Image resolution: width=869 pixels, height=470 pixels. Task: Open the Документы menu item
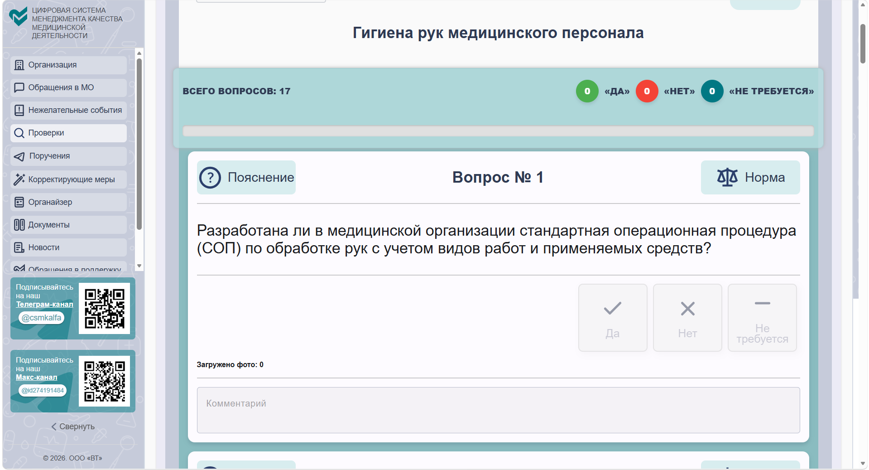[68, 225]
